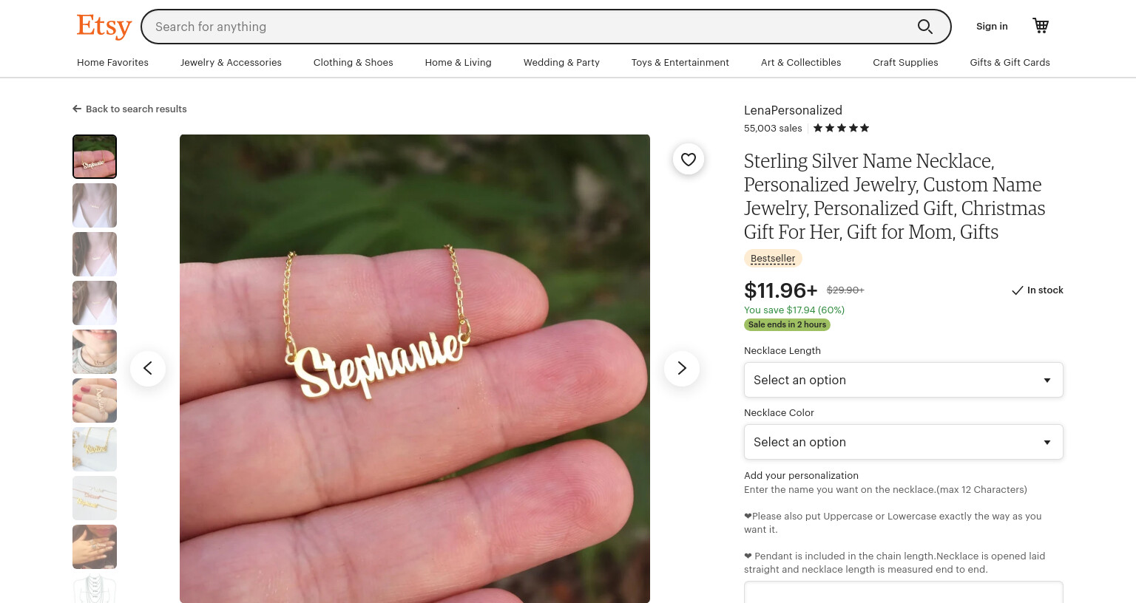Open Gifts & Gift Cards category
This screenshot has height=603, width=1136.
(1010, 63)
